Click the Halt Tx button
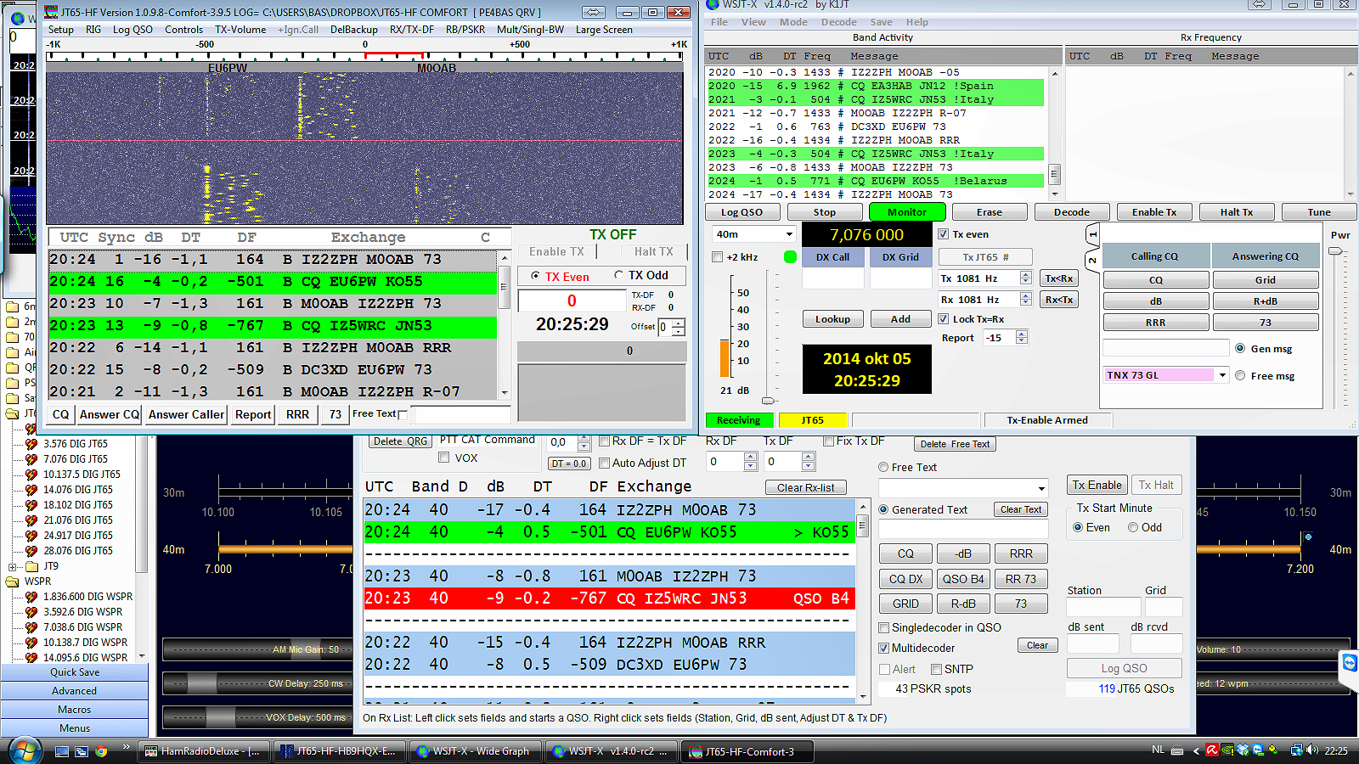This screenshot has width=1359, height=764. point(1236,211)
